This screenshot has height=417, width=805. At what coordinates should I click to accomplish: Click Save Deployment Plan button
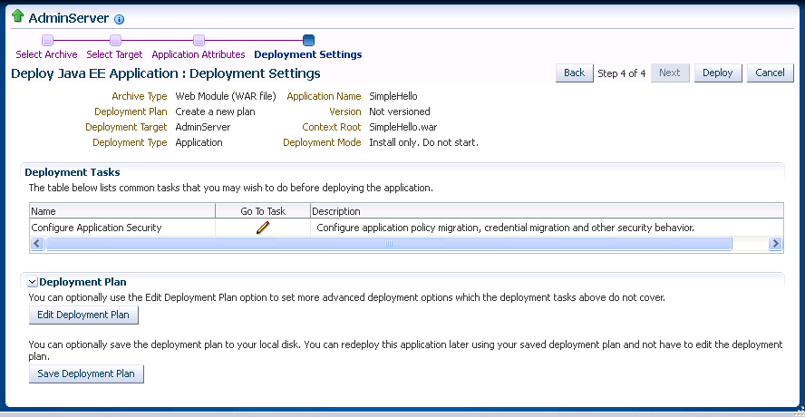coord(86,373)
